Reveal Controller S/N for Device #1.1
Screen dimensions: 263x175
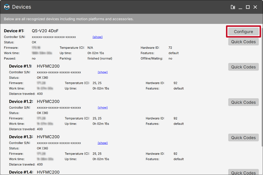[x=103, y=72]
